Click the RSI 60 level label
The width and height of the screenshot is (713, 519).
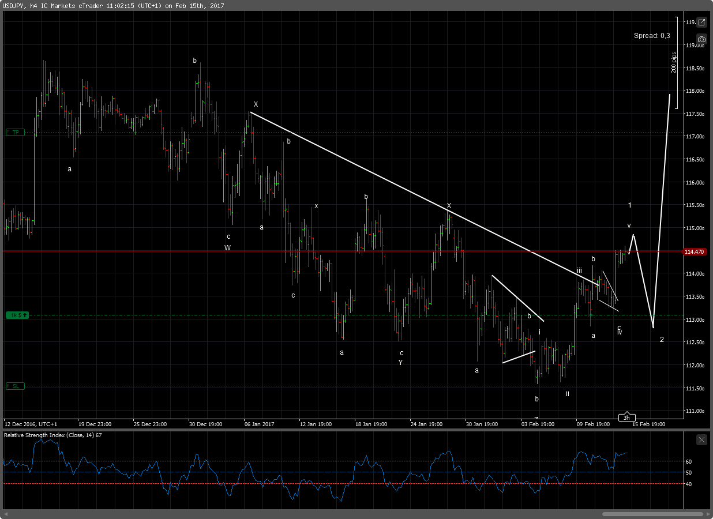(689, 462)
